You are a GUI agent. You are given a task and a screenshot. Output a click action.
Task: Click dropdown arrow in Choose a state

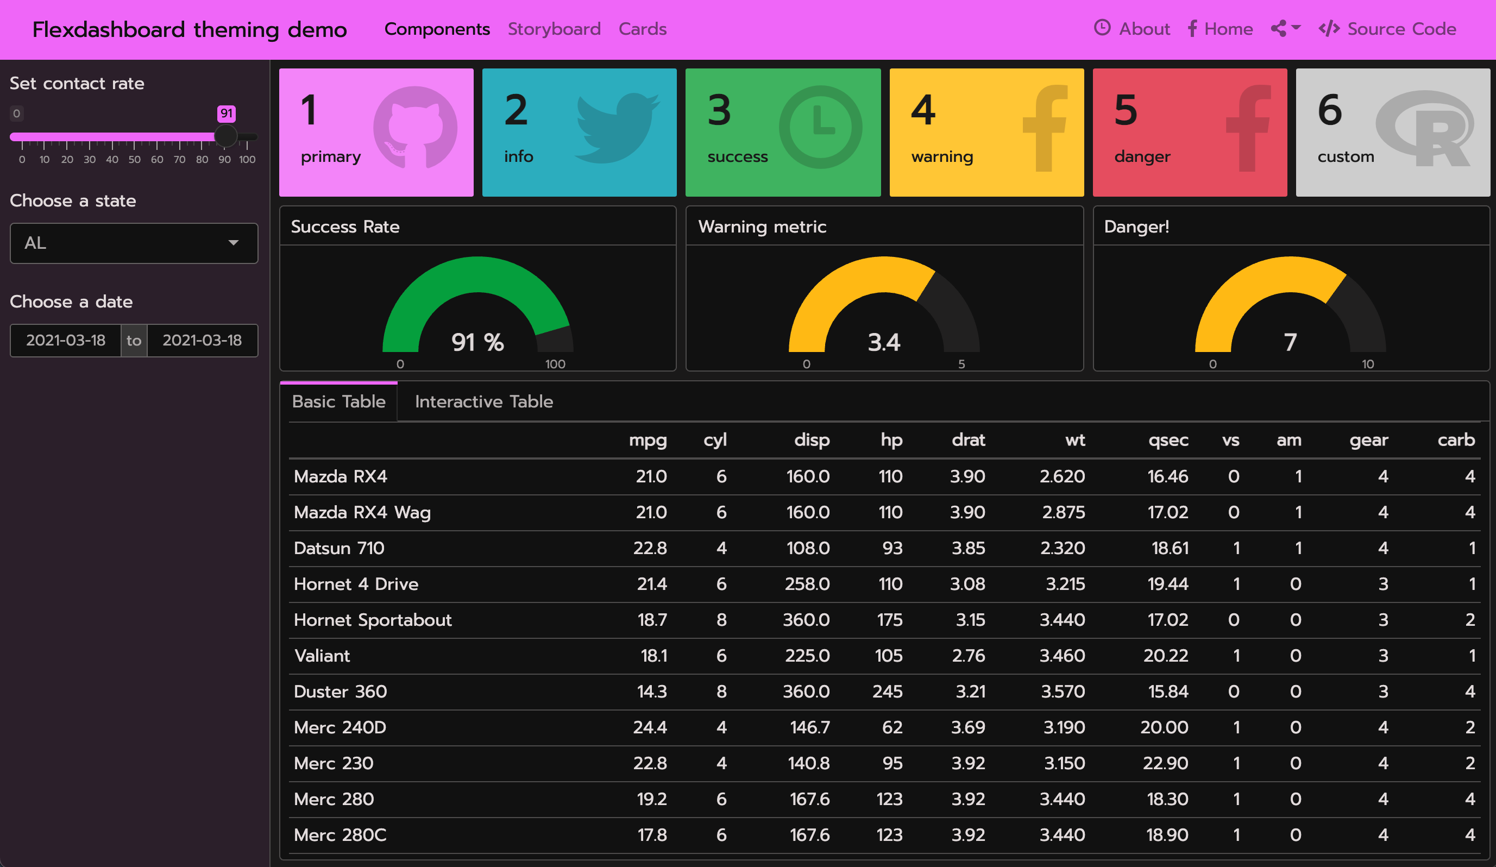point(233,243)
